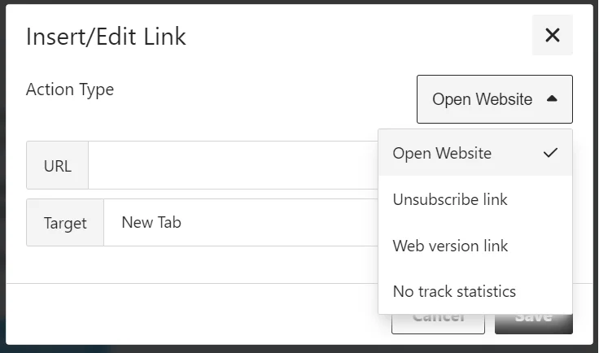Collapse the Open Website dropdown button
This screenshot has height=353, width=599.
pos(482,99)
